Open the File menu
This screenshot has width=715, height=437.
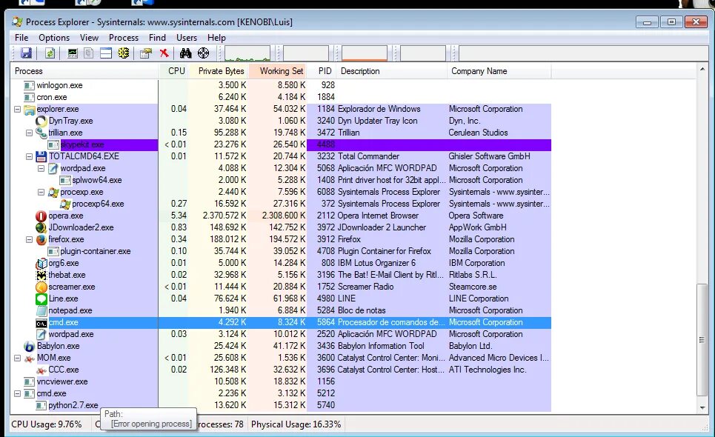(21, 37)
